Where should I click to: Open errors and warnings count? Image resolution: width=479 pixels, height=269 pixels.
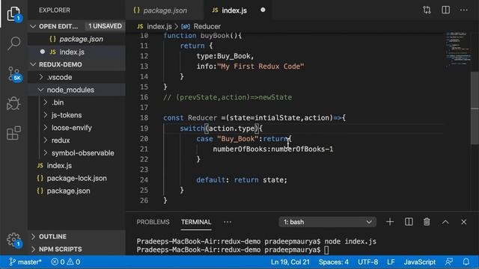pyautogui.click(x=65, y=262)
